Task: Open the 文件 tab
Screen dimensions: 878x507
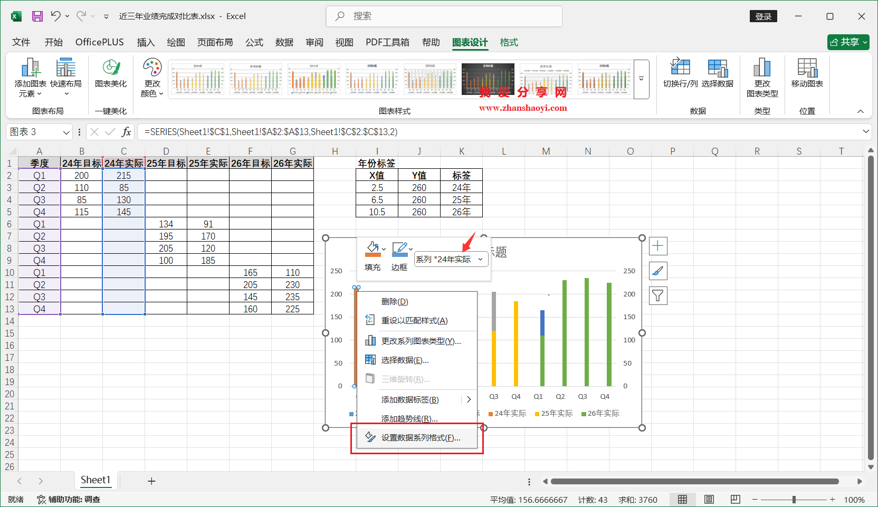Action: tap(21, 42)
